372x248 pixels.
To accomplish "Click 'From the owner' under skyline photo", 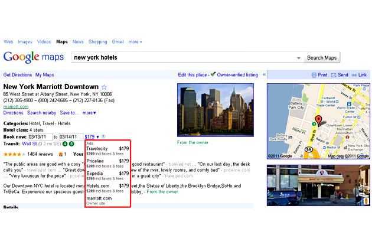I will (x=192, y=142).
